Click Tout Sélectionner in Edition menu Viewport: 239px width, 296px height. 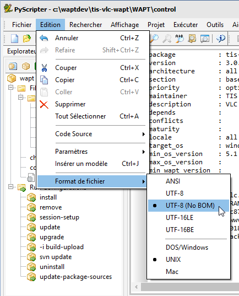92,116
